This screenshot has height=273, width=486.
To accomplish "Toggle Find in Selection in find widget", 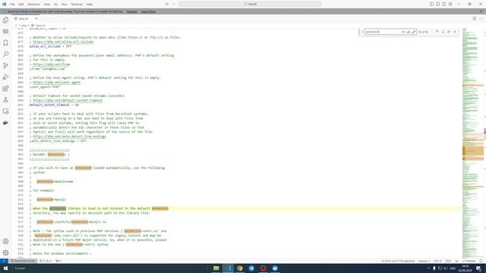I will 449,32.
